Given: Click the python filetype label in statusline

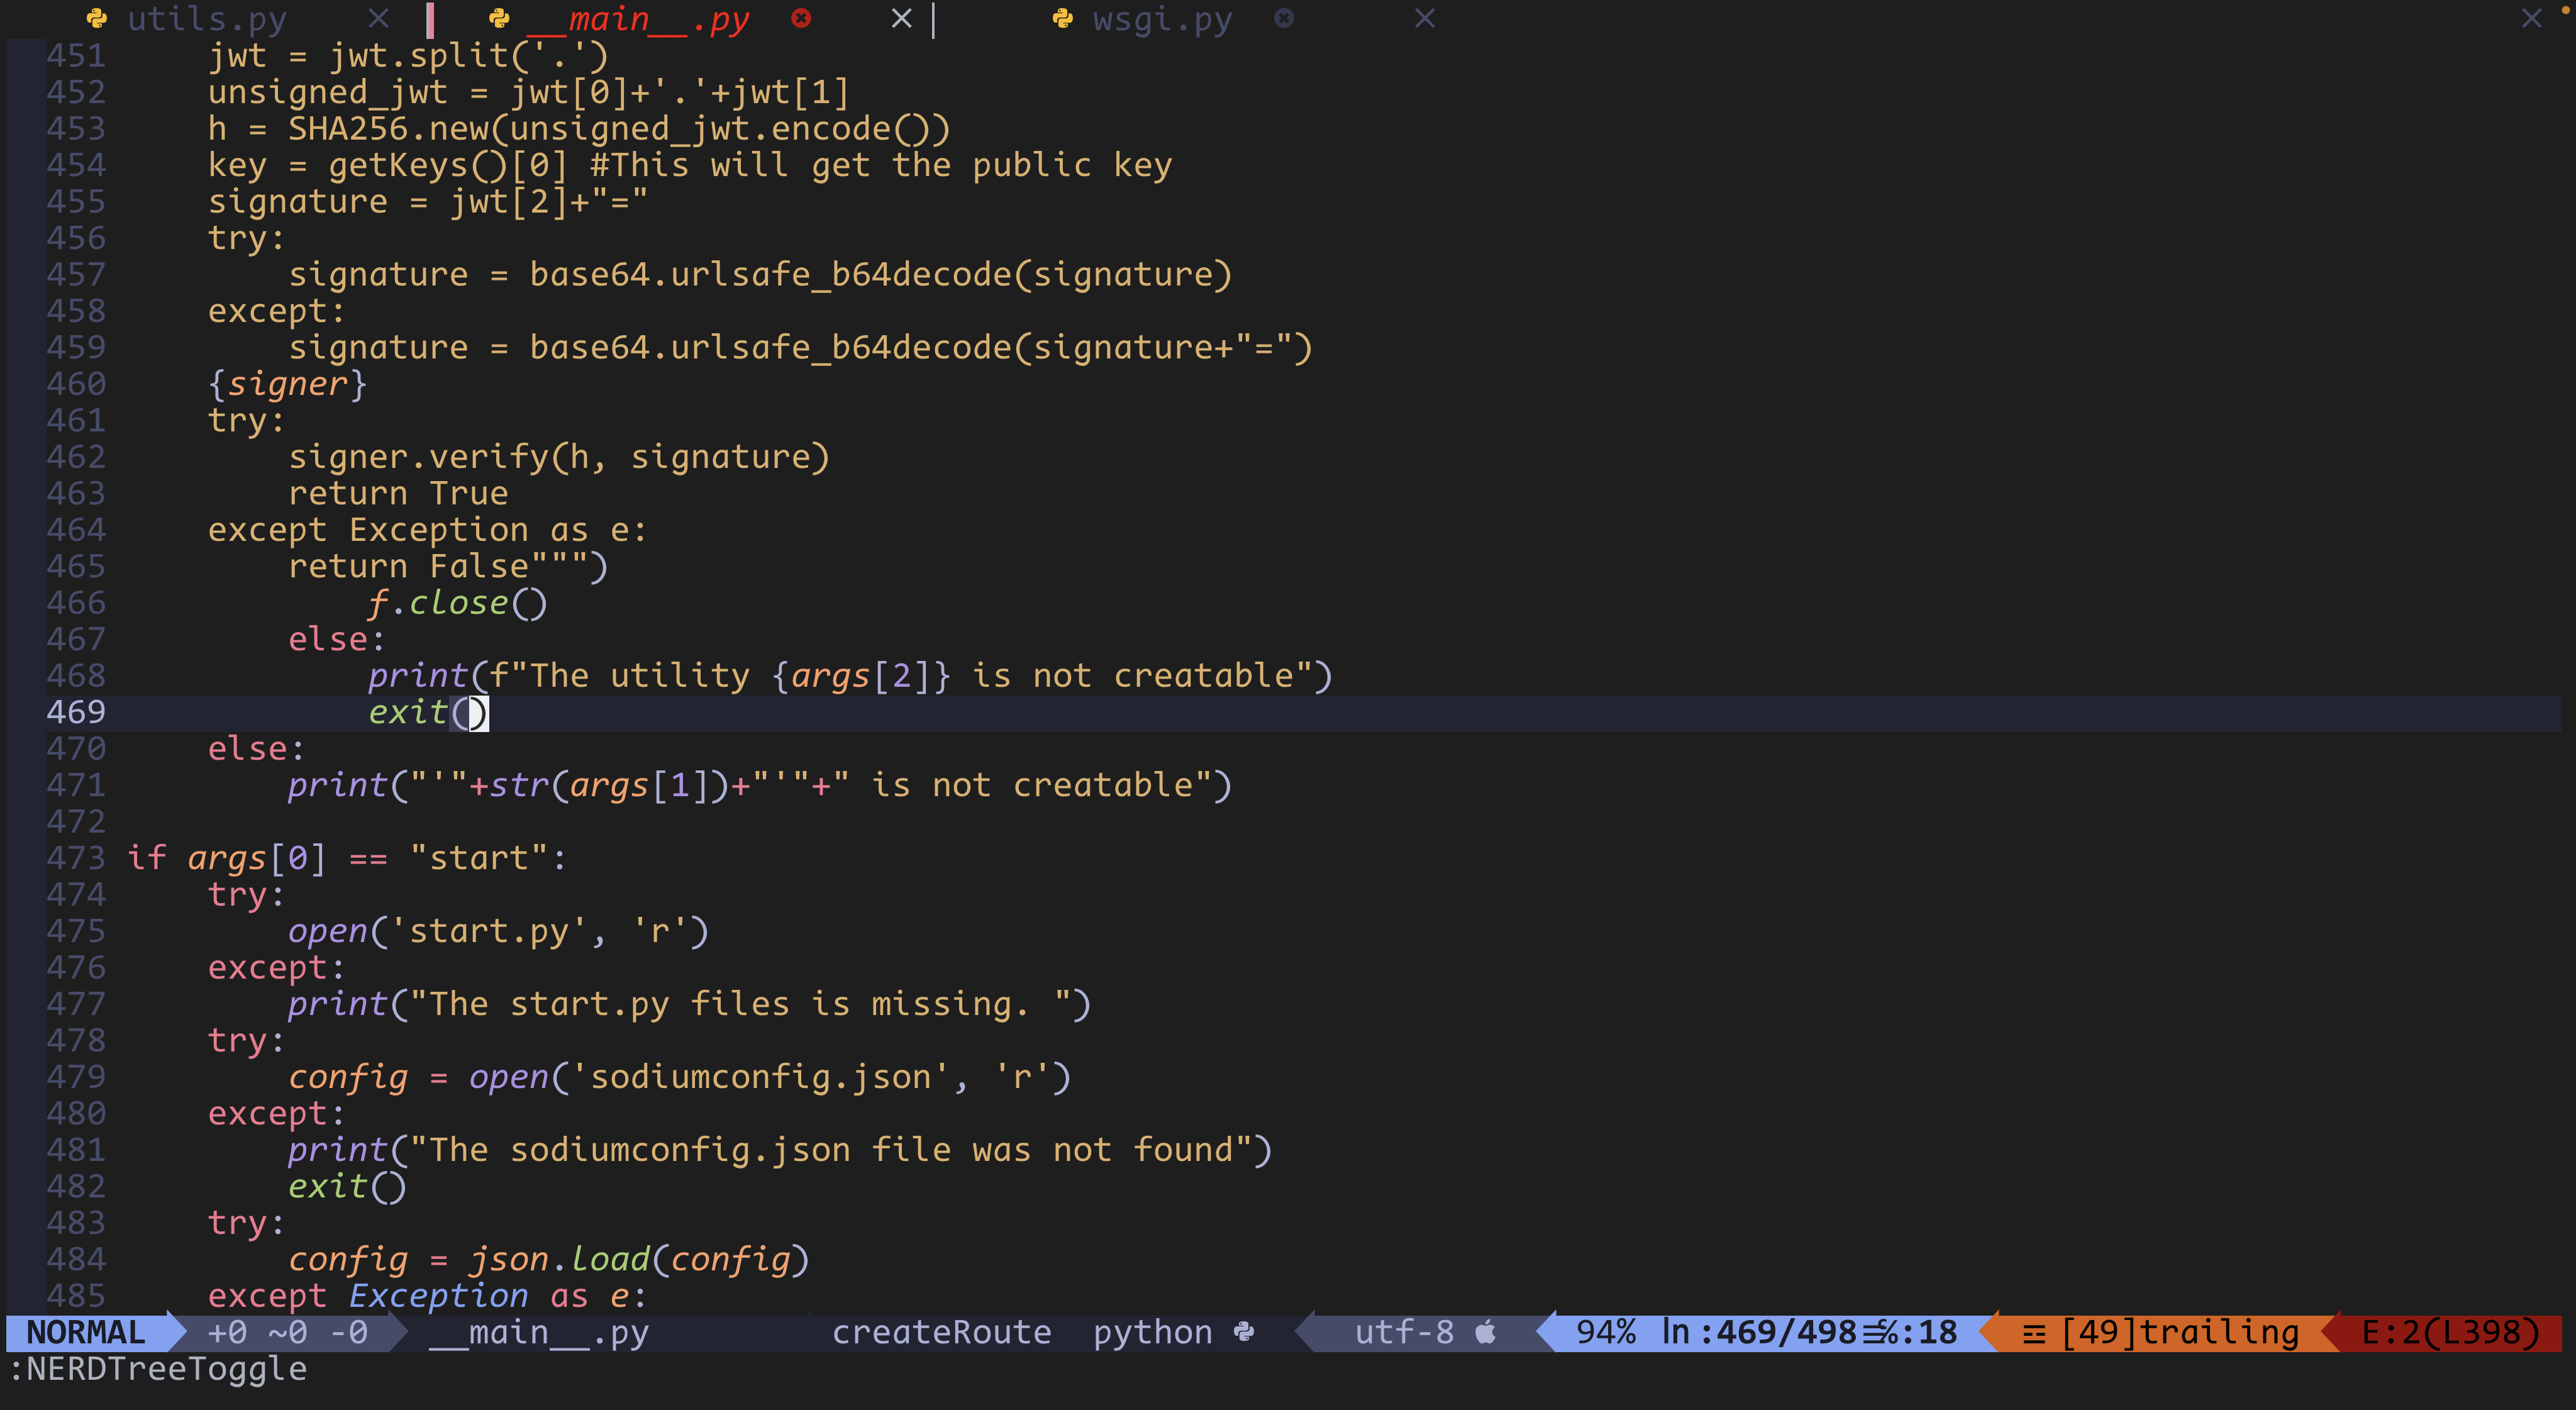Looking at the screenshot, I should click(1152, 1332).
